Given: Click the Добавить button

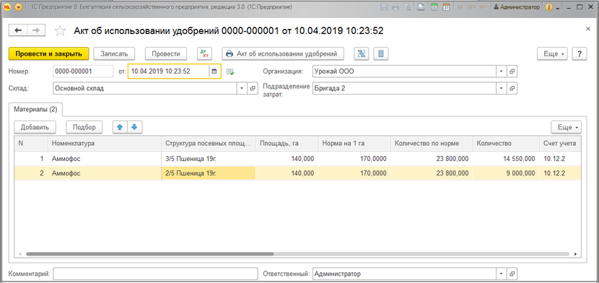Looking at the screenshot, I should pyautogui.click(x=35, y=127).
